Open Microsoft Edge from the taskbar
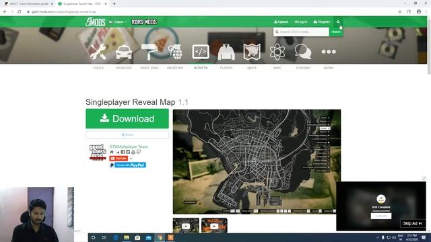Screen dimensions: 431x242 [x=115, y=237]
